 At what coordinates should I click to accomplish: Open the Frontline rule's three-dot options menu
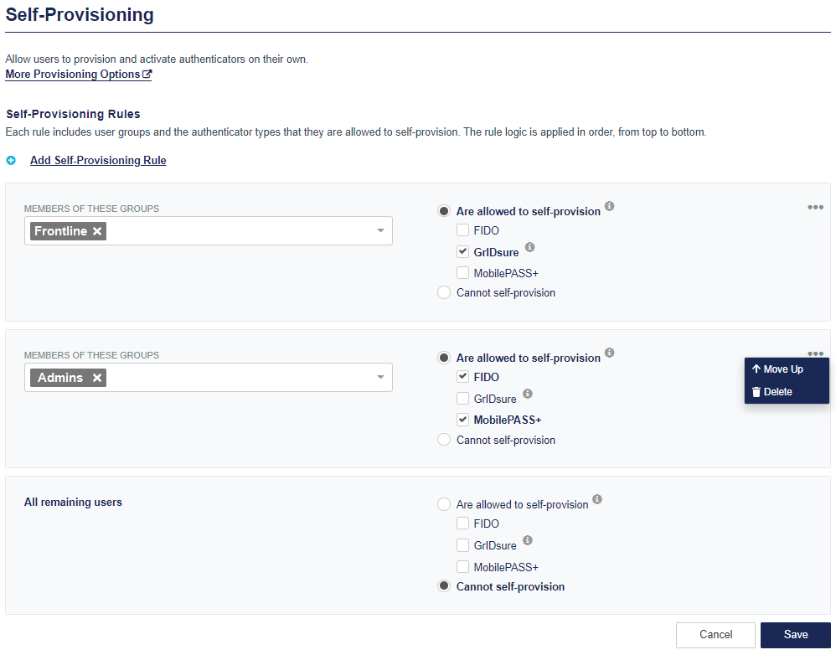815,208
